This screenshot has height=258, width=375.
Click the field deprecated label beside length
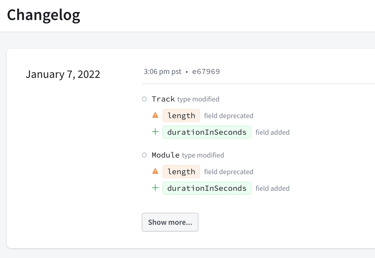[228, 116]
